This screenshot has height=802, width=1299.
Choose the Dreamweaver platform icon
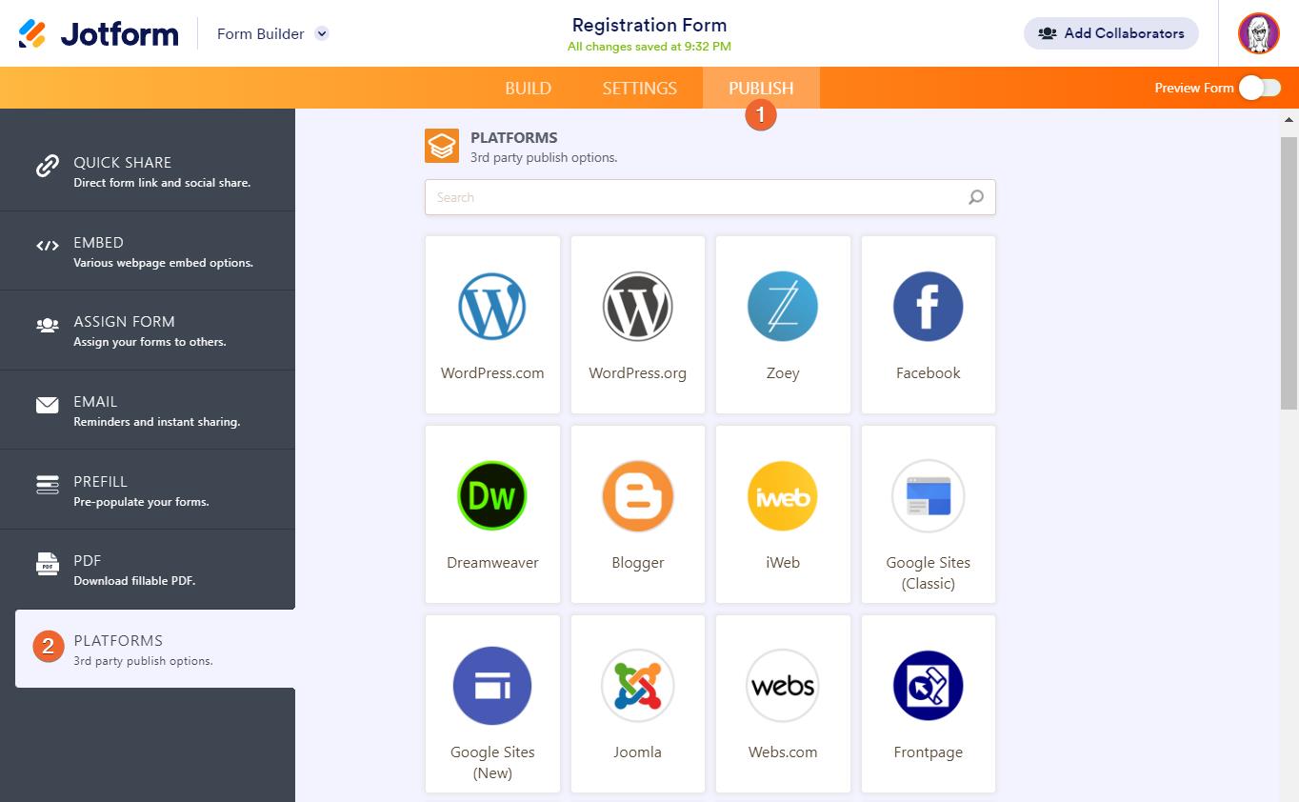coord(492,496)
